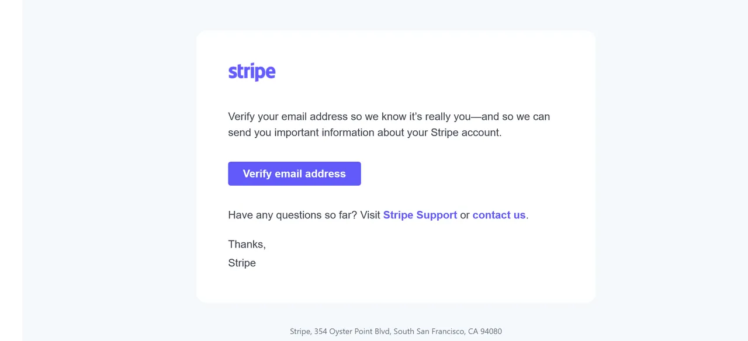
Task: Click the word "or" between the links
Action: click(465, 215)
